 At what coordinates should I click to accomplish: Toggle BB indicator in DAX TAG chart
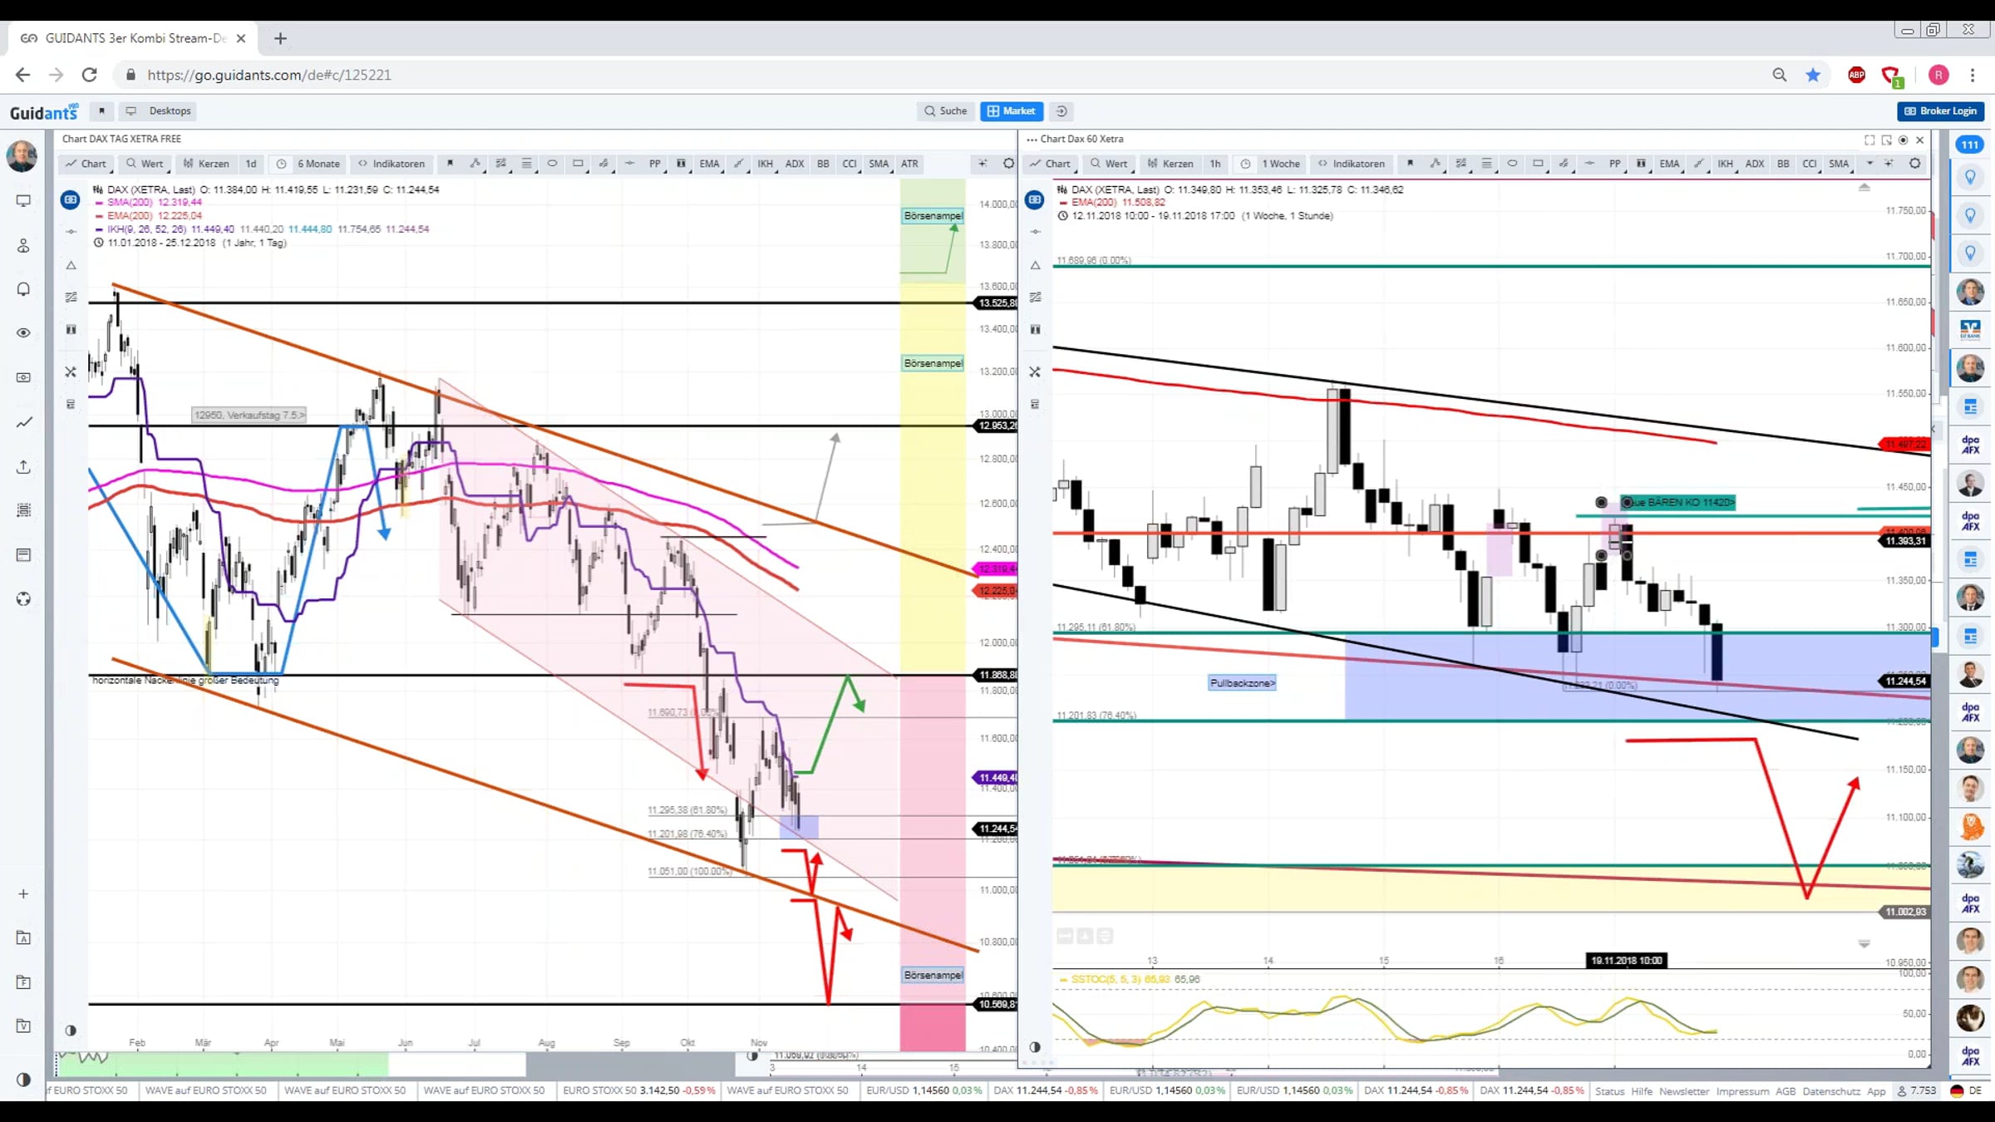(823, 164)
